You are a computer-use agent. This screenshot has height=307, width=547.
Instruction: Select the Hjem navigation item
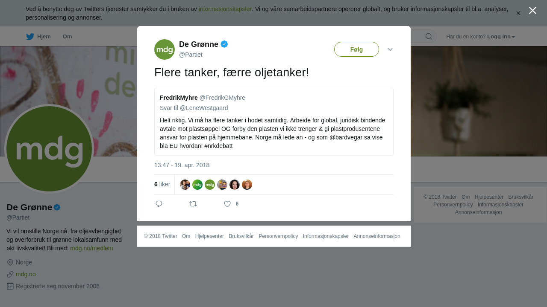point(38,37)
